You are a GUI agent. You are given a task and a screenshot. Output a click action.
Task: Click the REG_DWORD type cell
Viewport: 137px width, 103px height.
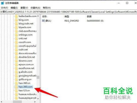[x=72, y=21]
